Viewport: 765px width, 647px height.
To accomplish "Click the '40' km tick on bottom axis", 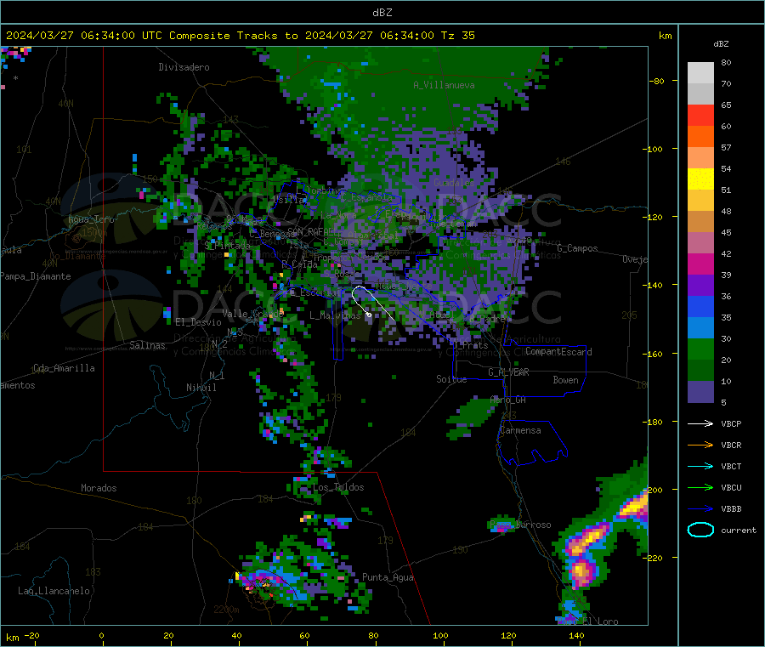I will click(x=236, y=635).
